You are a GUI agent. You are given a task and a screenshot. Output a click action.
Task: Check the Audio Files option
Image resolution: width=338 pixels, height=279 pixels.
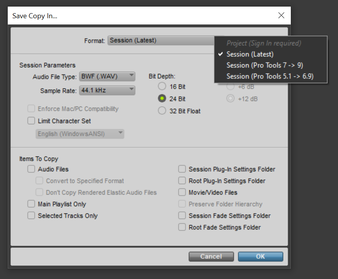tap(31, 169)
